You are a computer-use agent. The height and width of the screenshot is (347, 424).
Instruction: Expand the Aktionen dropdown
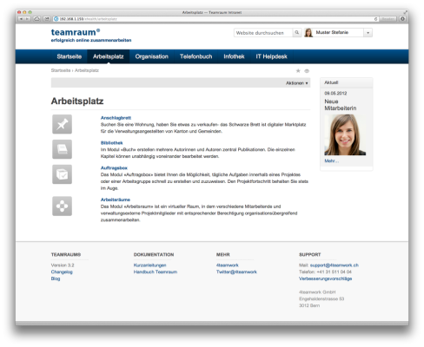tap(297, 83)
